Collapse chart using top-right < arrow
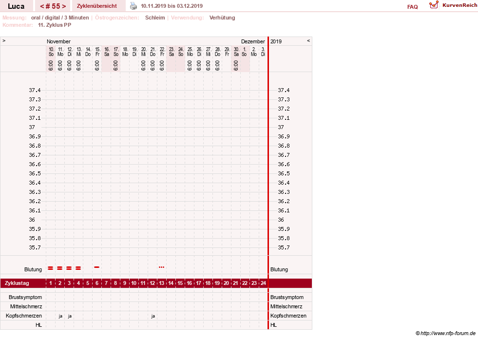478x339 pixels. [x=308, y=40]
